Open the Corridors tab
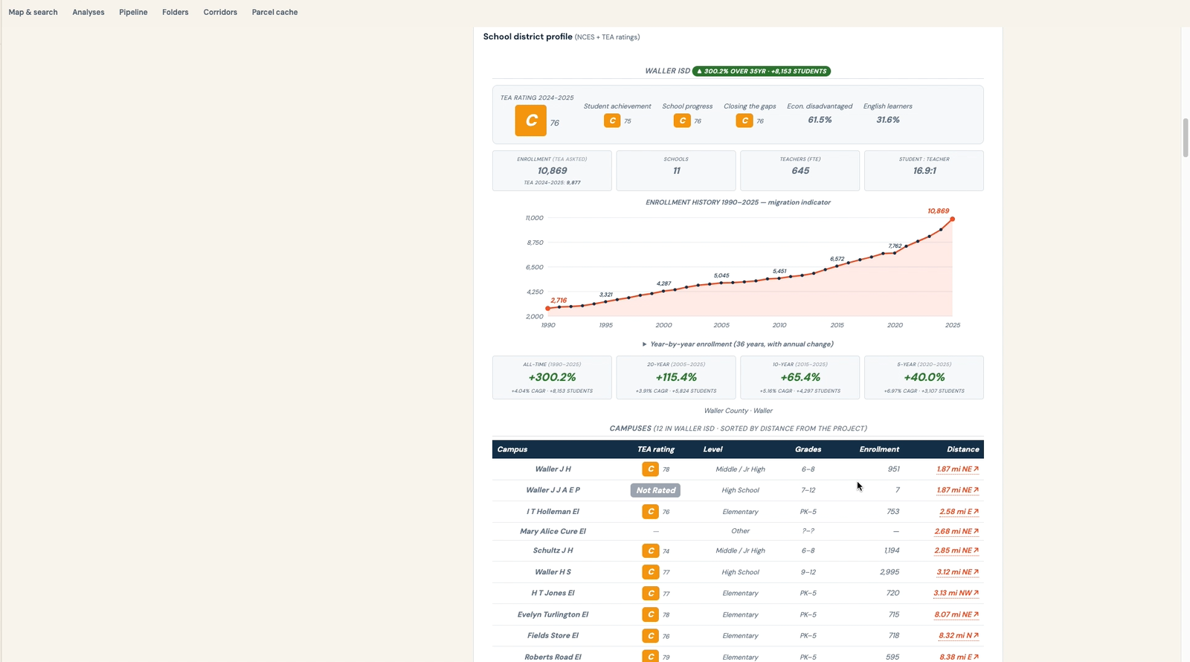 click(x=220, y=12)
